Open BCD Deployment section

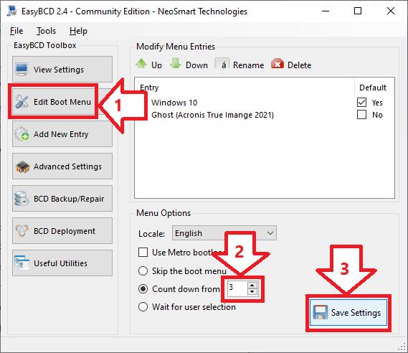tap(62, 230)
